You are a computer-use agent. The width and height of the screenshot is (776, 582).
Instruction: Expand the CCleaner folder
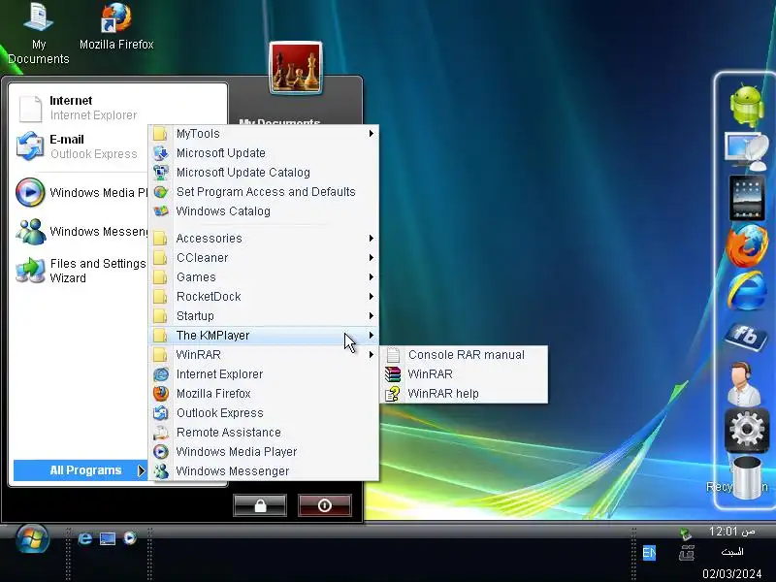[x=264, y=258]
